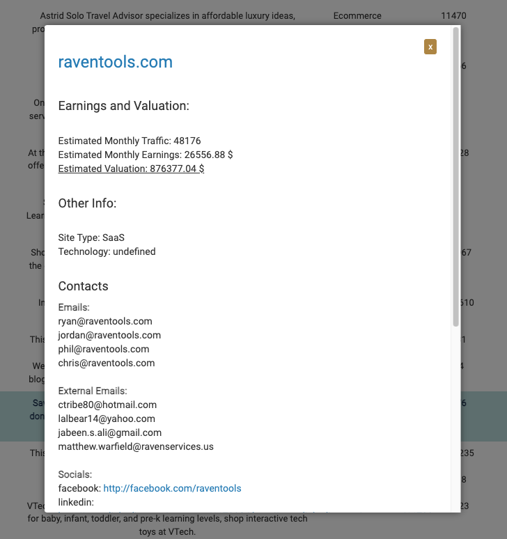This screenshot has width=507, height=539.
Task: Click the 11470 value in background table
Action: click(x=453, y=16)
